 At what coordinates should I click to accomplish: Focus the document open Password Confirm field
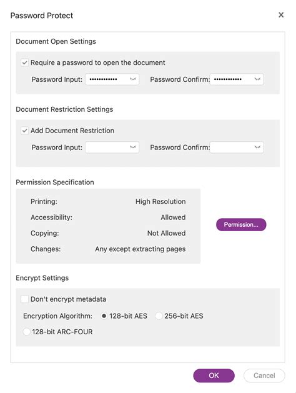237,79
